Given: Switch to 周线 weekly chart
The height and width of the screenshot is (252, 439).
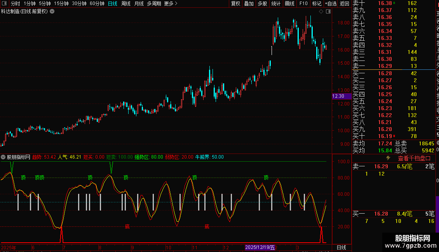Looking at the screenshot, I should (126, 3).
